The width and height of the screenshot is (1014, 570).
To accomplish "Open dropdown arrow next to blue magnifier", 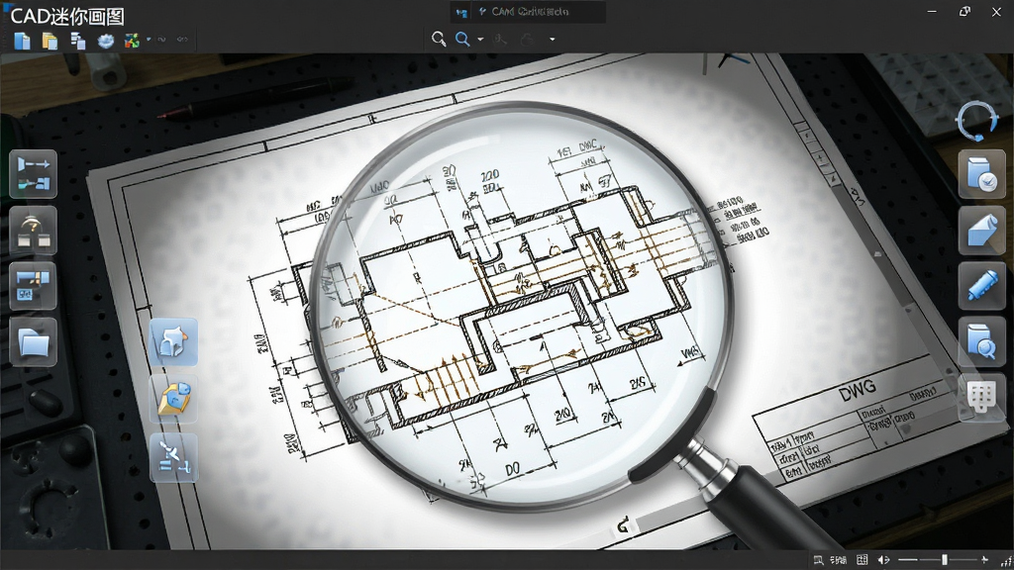I will pyautogui.click(x=480, y=40).
